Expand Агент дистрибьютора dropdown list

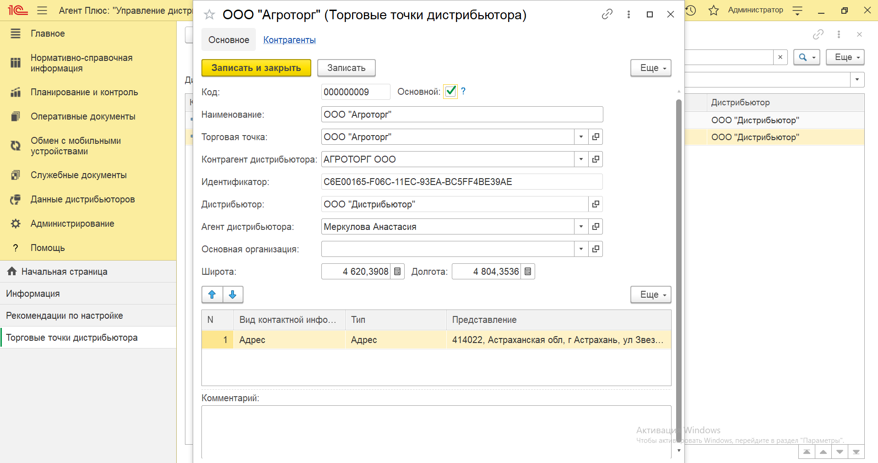[x=581, y=227]
